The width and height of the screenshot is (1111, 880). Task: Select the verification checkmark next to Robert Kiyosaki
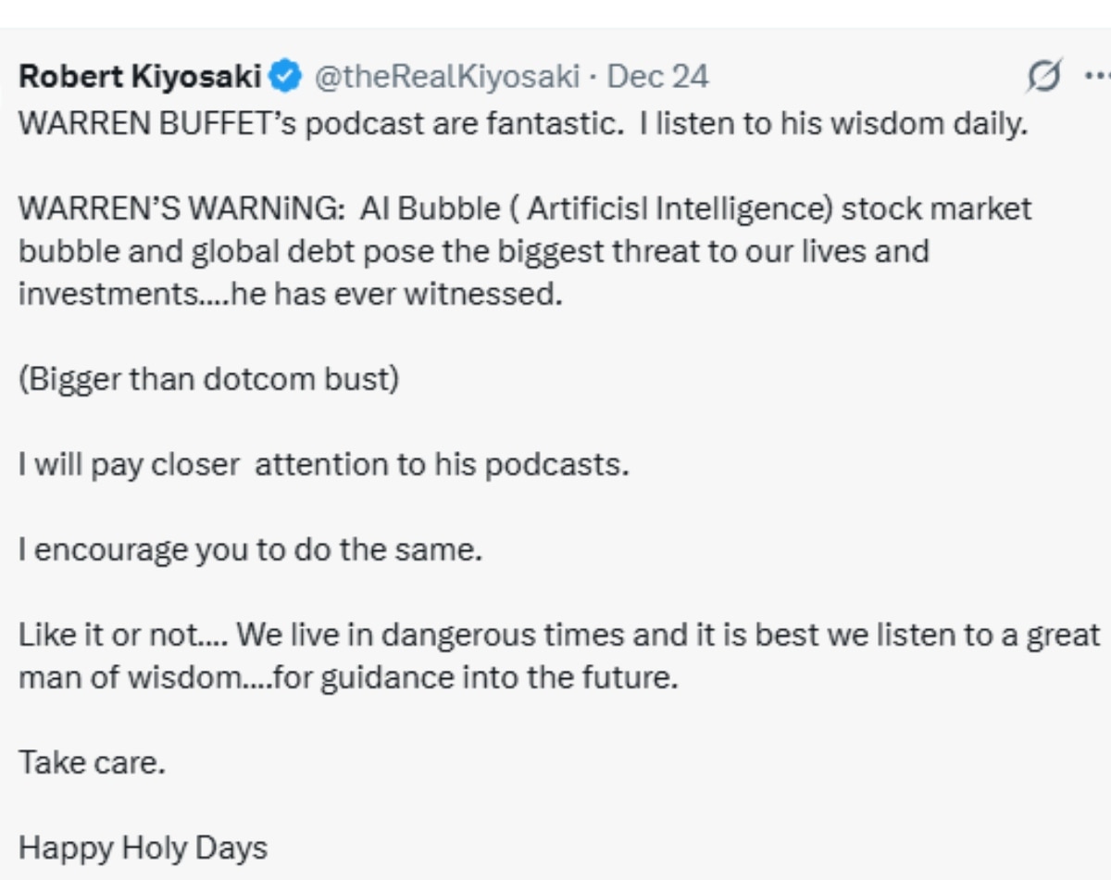tap(283, 76)
